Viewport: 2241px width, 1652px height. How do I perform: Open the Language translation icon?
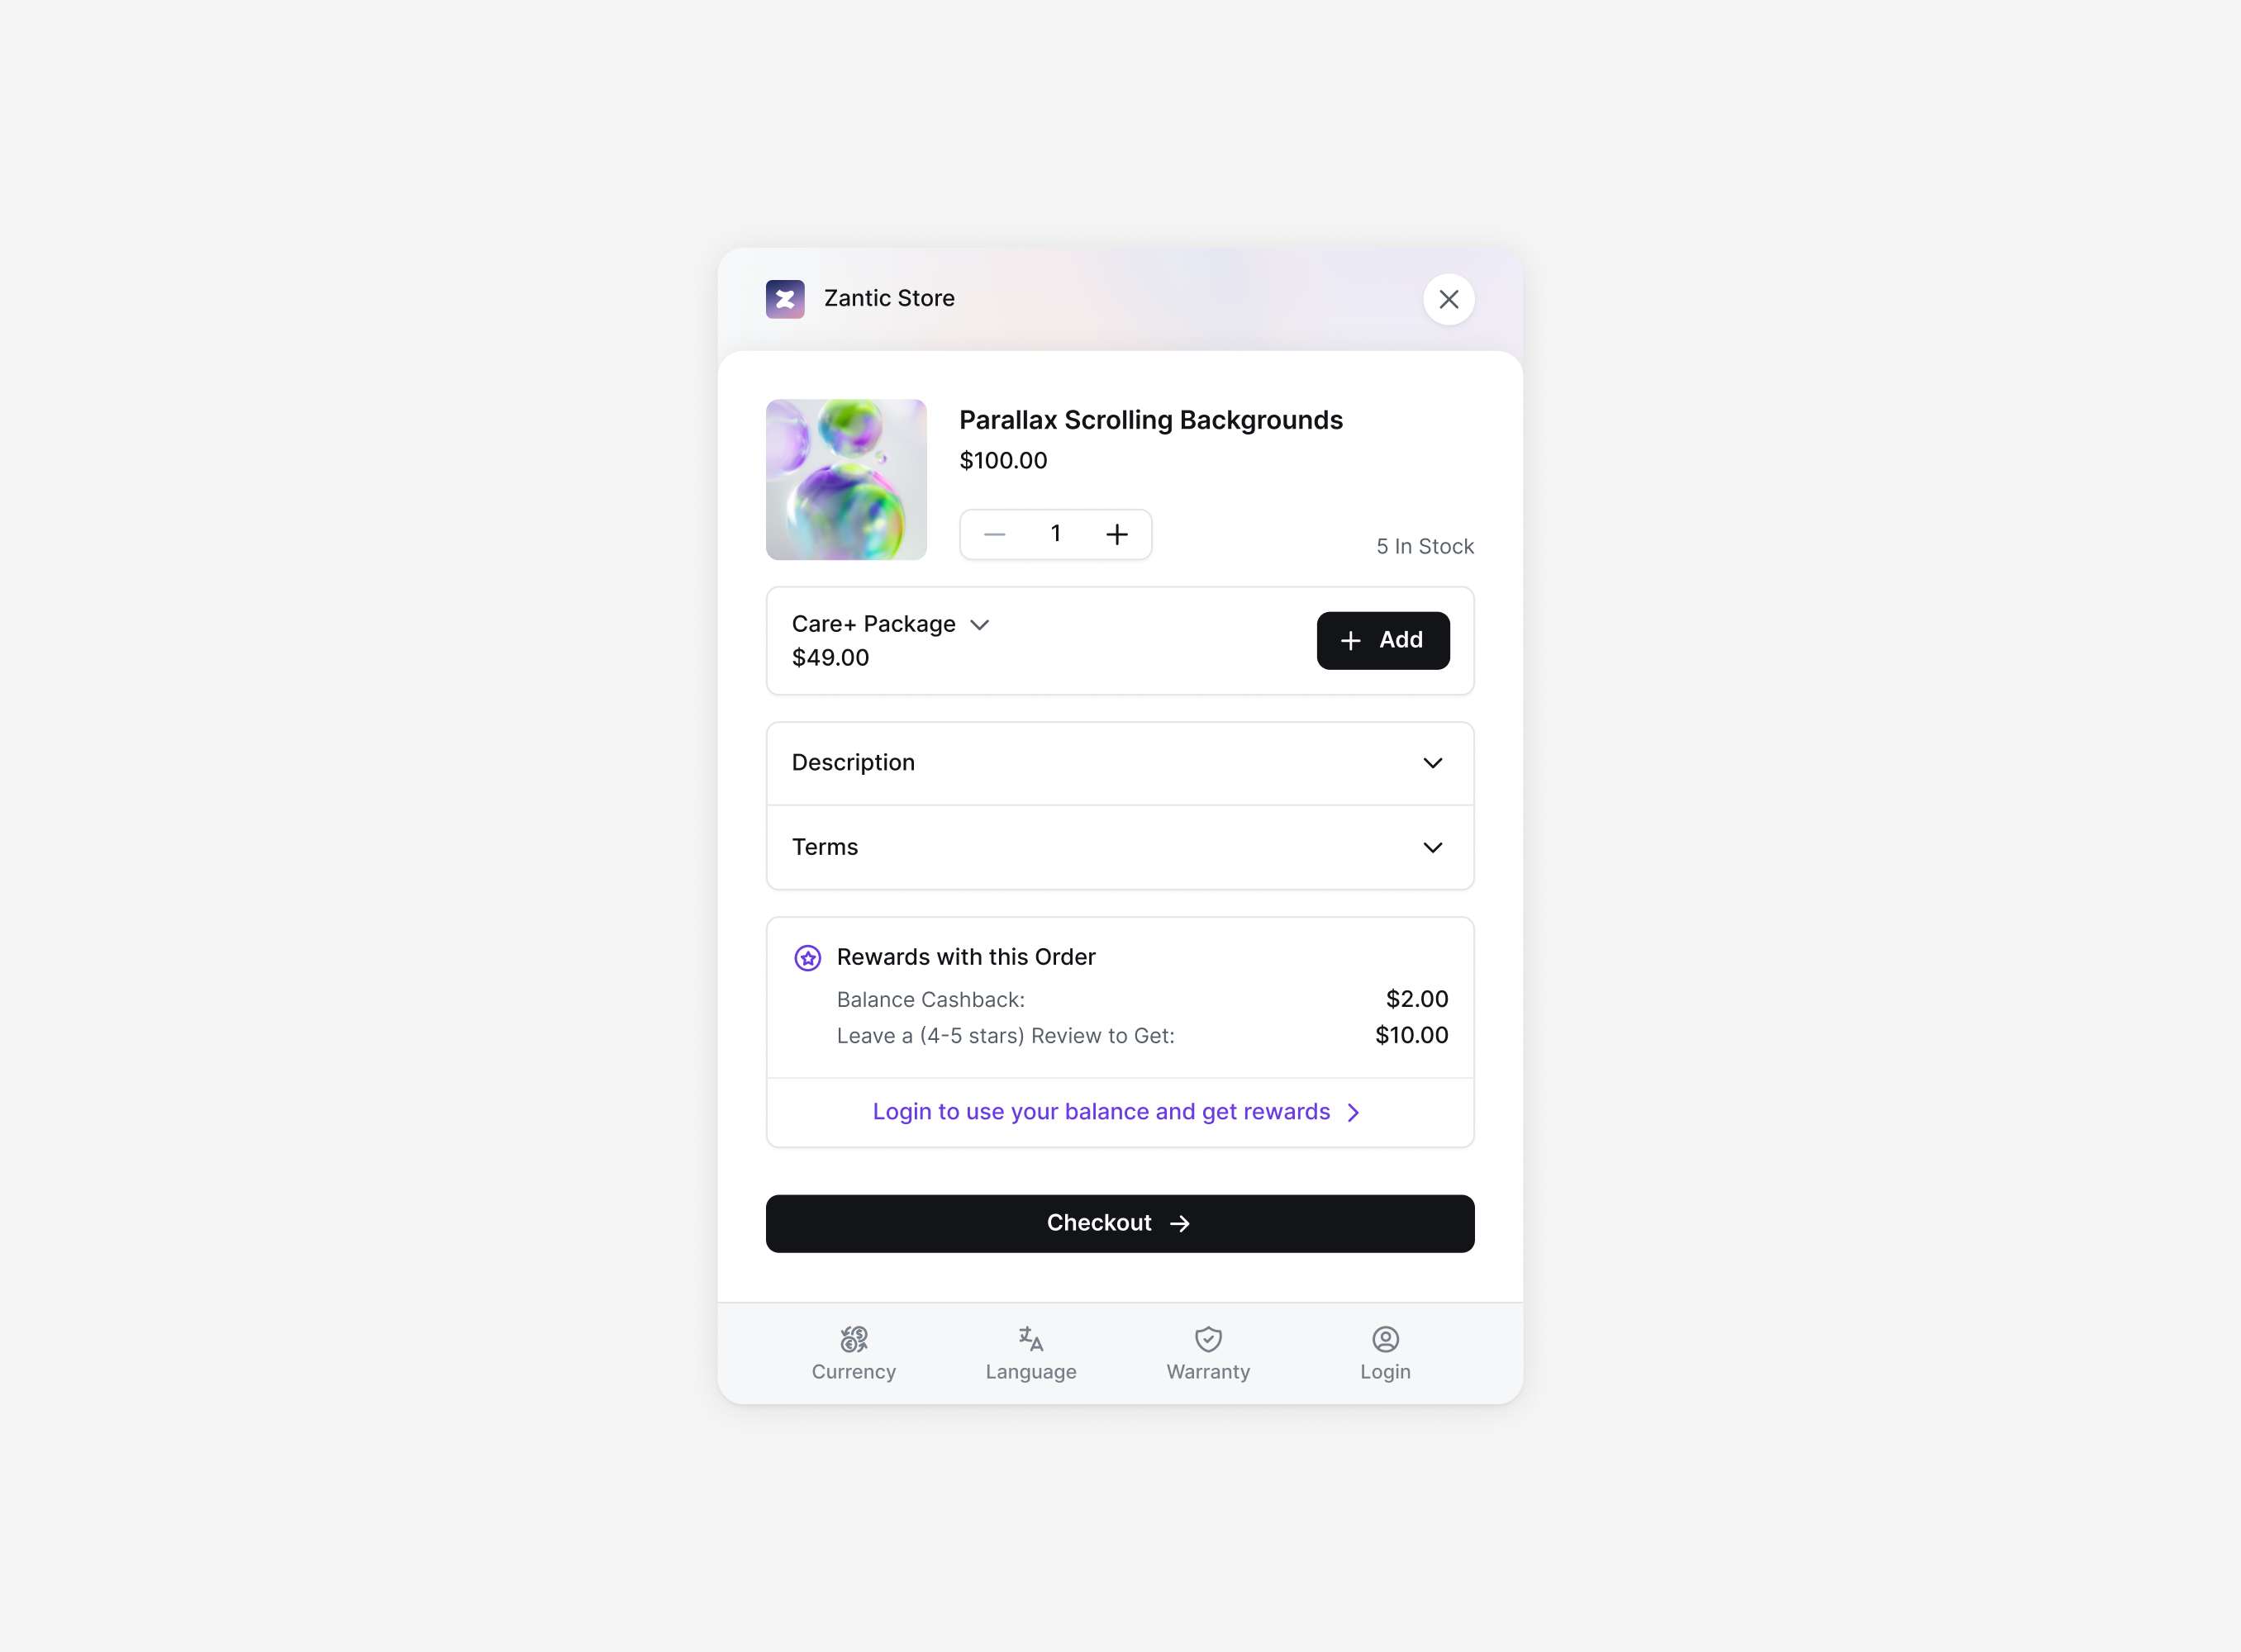(1030, 1338)
